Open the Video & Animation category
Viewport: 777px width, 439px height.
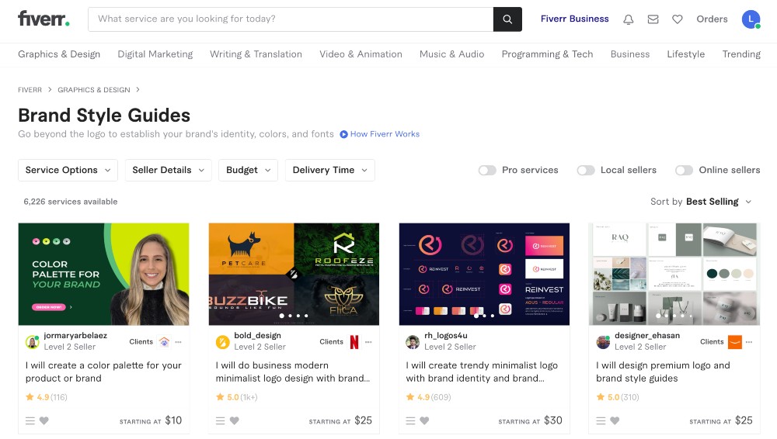pos(361,54)
